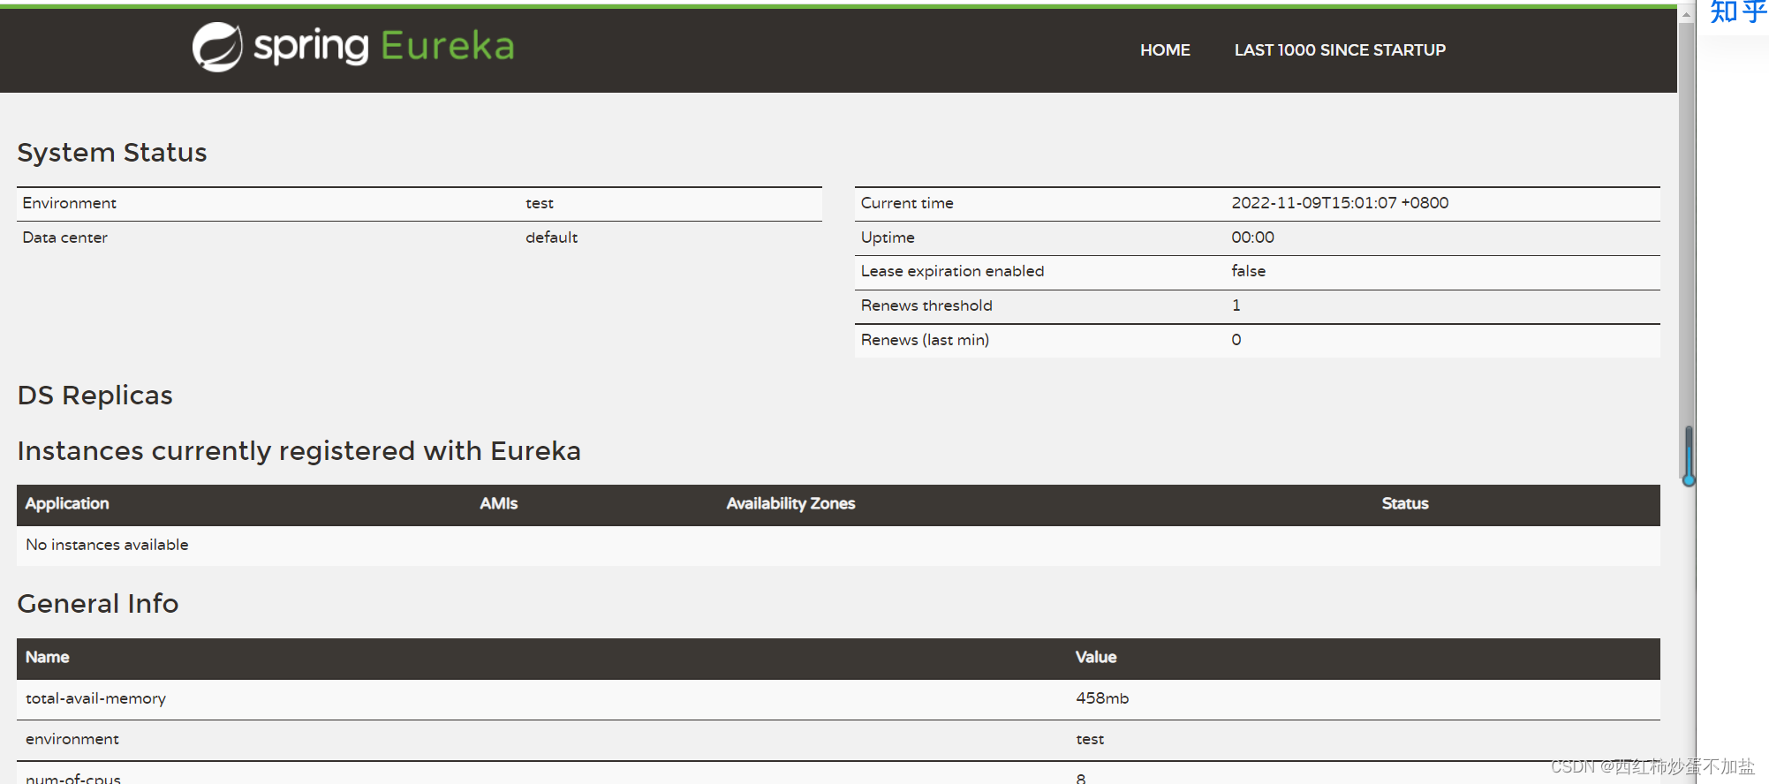Select the Uptime value 00:00

tap(1252, 237)
